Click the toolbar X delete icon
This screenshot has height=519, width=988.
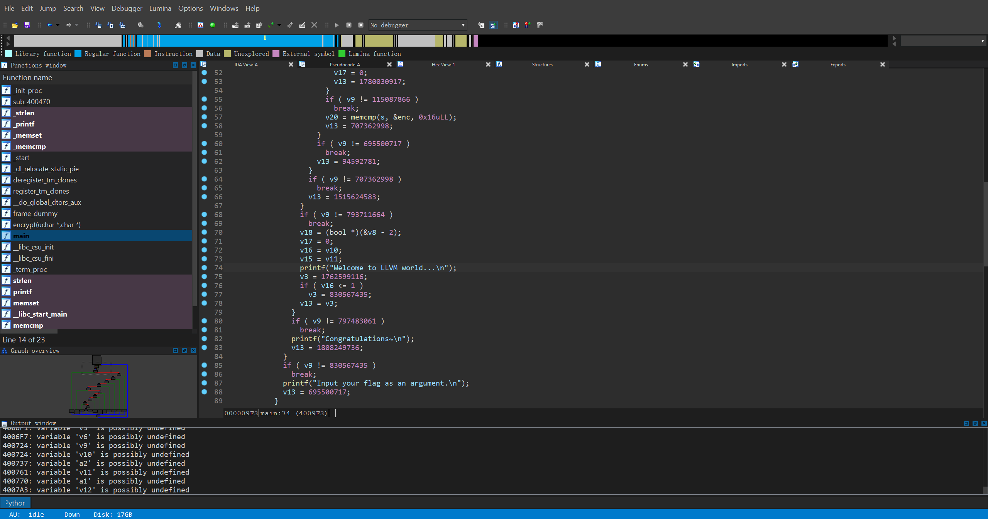click(x=314, y=25)
